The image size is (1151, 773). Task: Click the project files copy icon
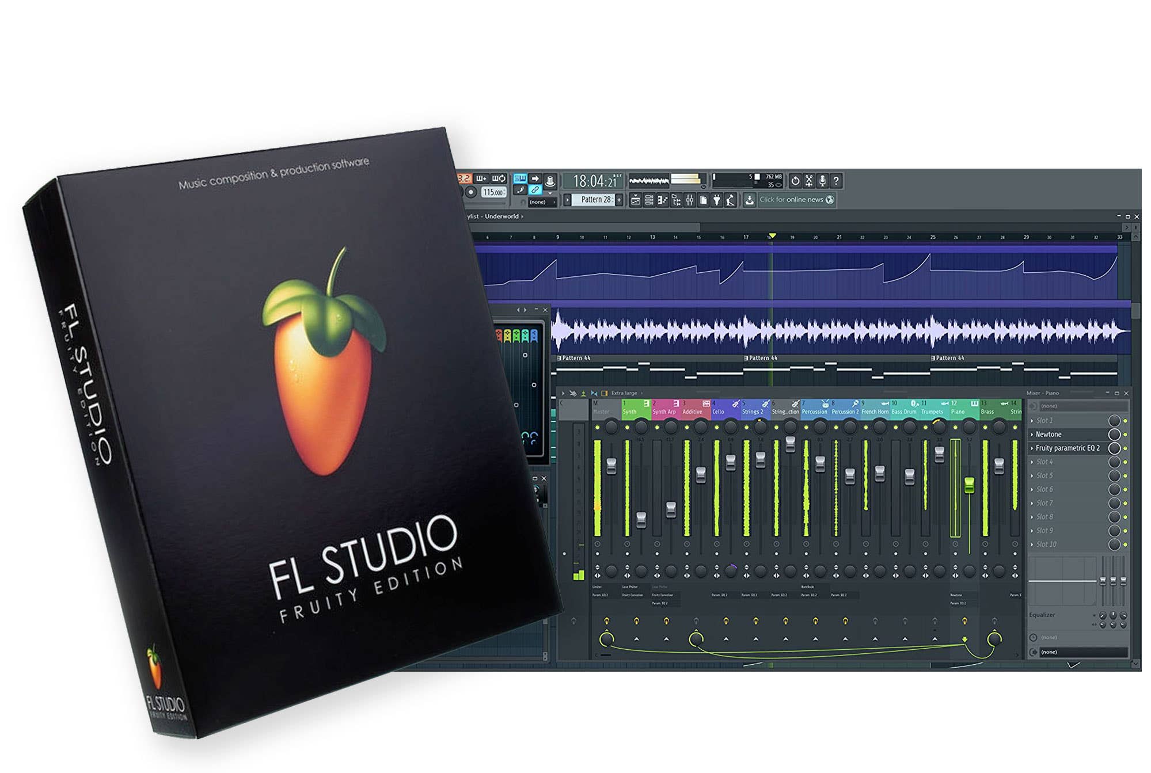(703, 200)
